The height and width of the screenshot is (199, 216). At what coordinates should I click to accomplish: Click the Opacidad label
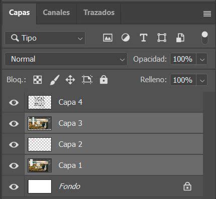pyautogui.click(x=150, y=59)
